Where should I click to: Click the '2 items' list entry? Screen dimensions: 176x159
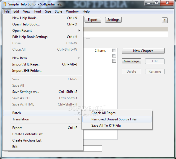click(100, 51)
